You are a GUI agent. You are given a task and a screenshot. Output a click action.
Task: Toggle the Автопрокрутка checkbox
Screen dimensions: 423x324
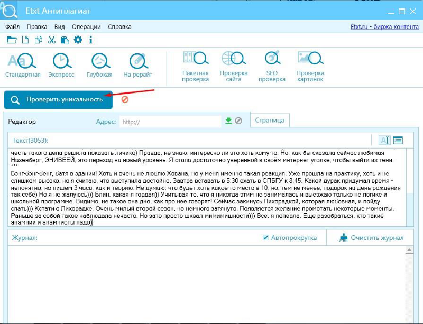coord(266,238)
